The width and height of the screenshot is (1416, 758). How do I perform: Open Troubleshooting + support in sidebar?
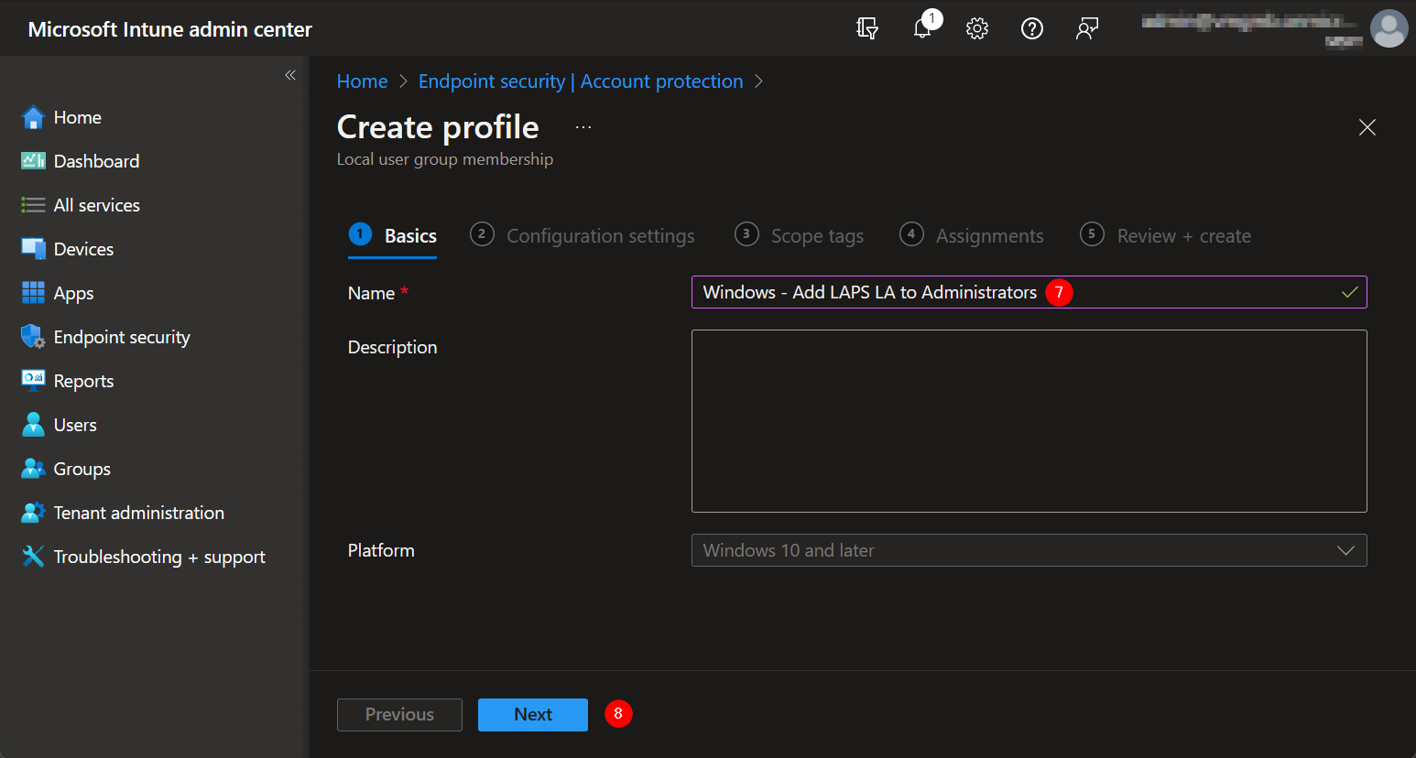(x=158, y=557)
